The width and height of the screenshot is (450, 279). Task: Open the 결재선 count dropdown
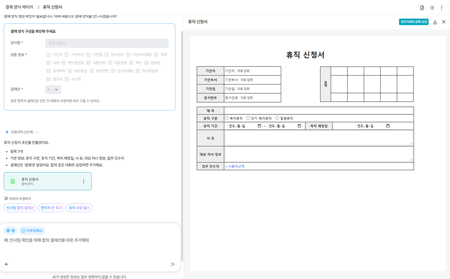[x=53, y=90]
